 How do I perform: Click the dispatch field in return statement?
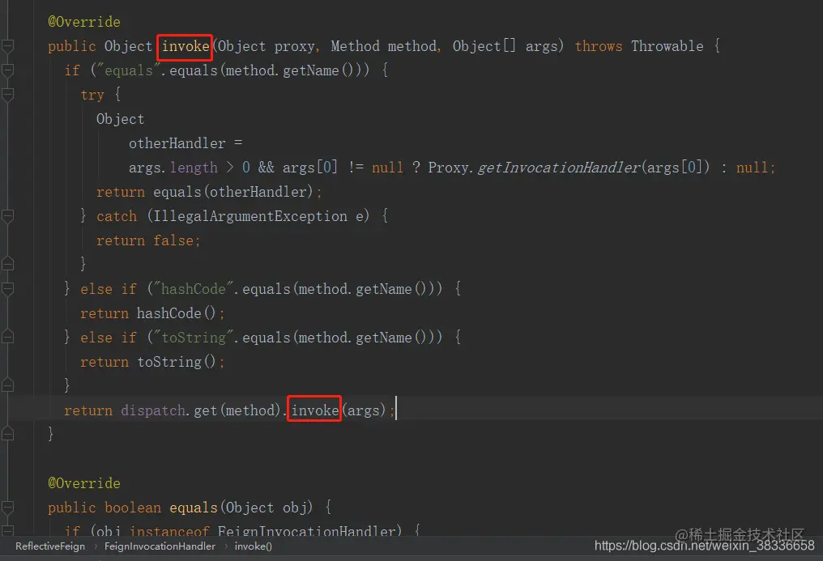click(x=153, y=410)
